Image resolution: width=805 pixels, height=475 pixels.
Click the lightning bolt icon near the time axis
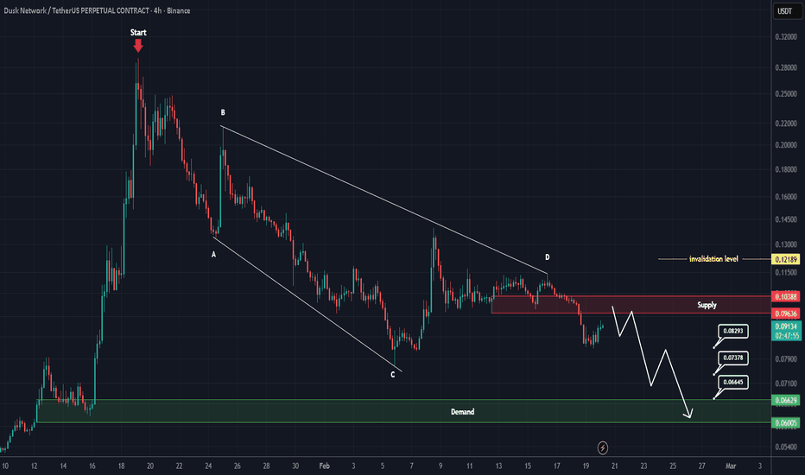click(603, 447)
